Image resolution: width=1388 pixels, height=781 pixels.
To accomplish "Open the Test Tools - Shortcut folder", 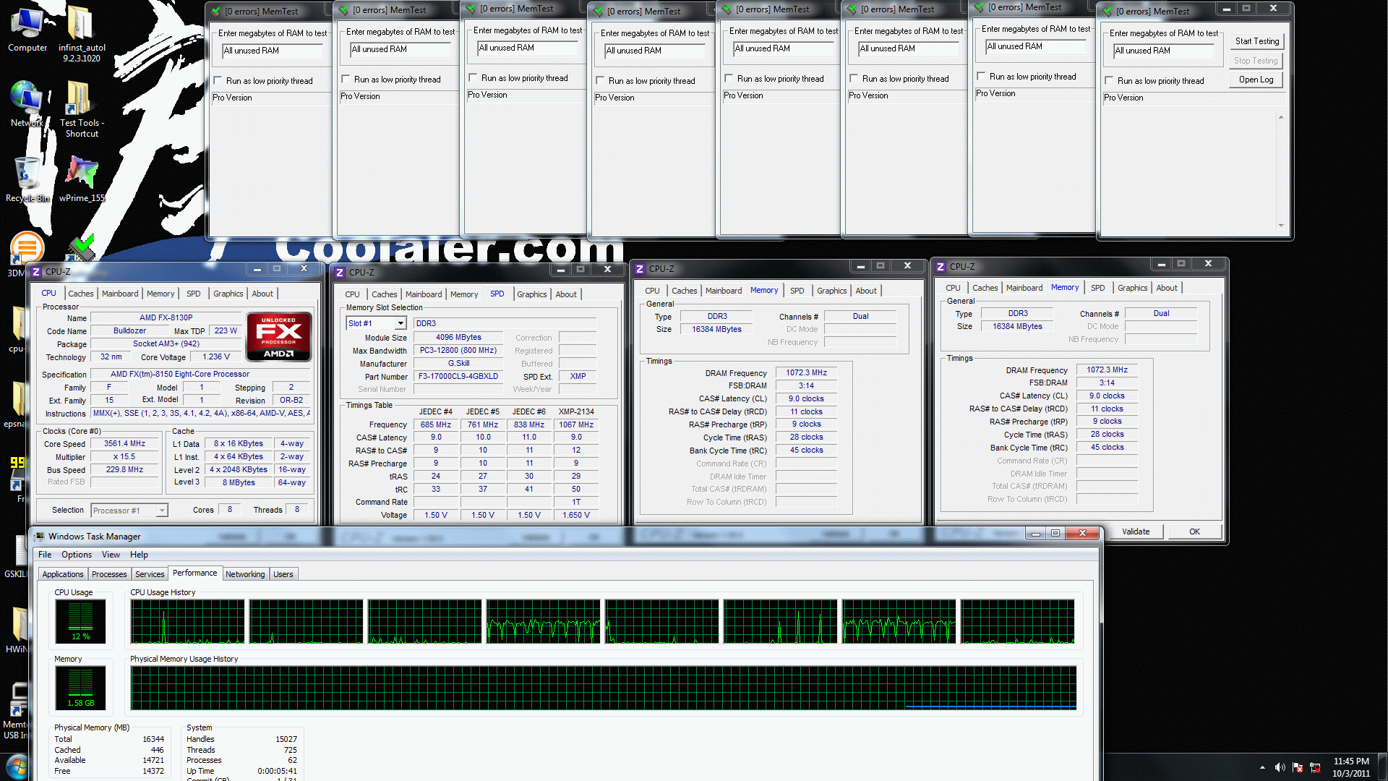I will (81, 108).
